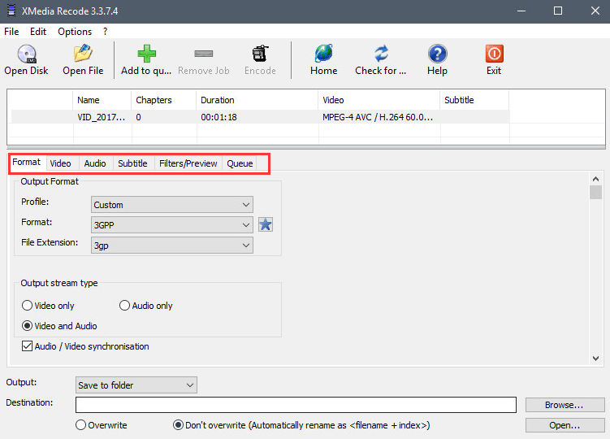The image size is (610, 439).
Task: Click the blue star favorite format icon
Action: (x=266, y=224)
